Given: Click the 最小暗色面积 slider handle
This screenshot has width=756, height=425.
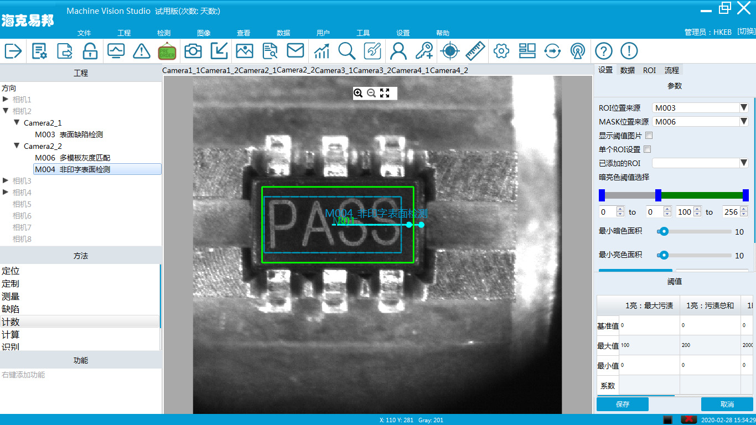Looking at the screenshot, I should pos(664,232).
